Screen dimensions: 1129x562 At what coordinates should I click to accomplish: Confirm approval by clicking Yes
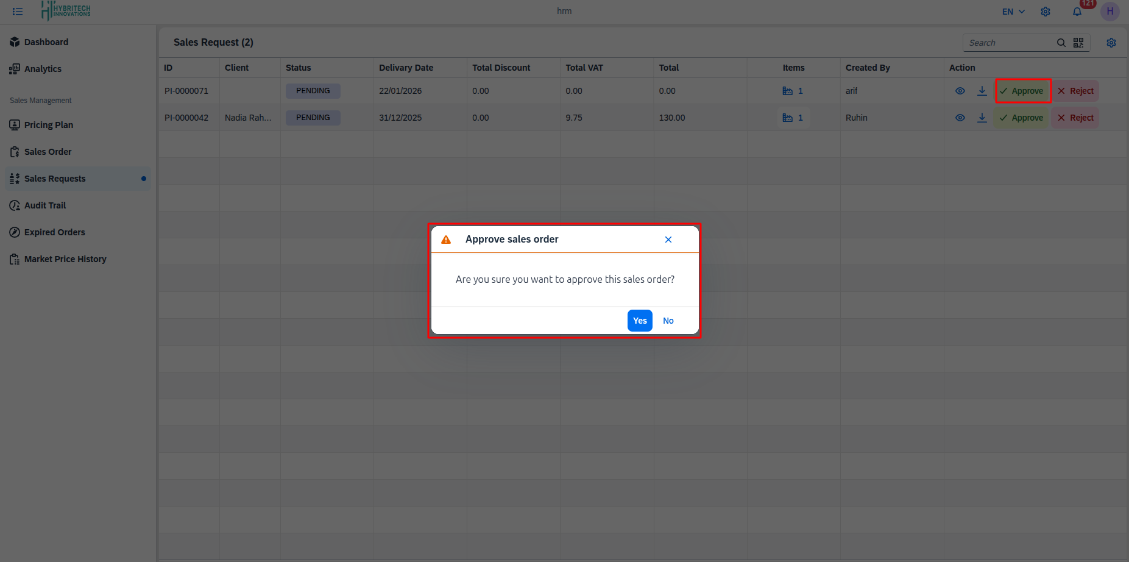click(x=640, y=321)
